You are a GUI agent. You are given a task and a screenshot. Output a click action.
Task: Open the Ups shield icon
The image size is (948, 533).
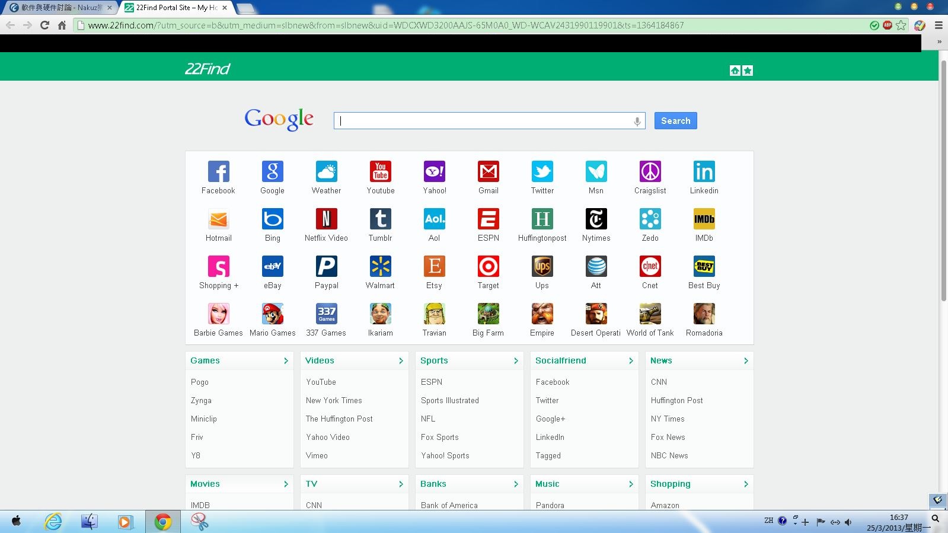[542, 267]
